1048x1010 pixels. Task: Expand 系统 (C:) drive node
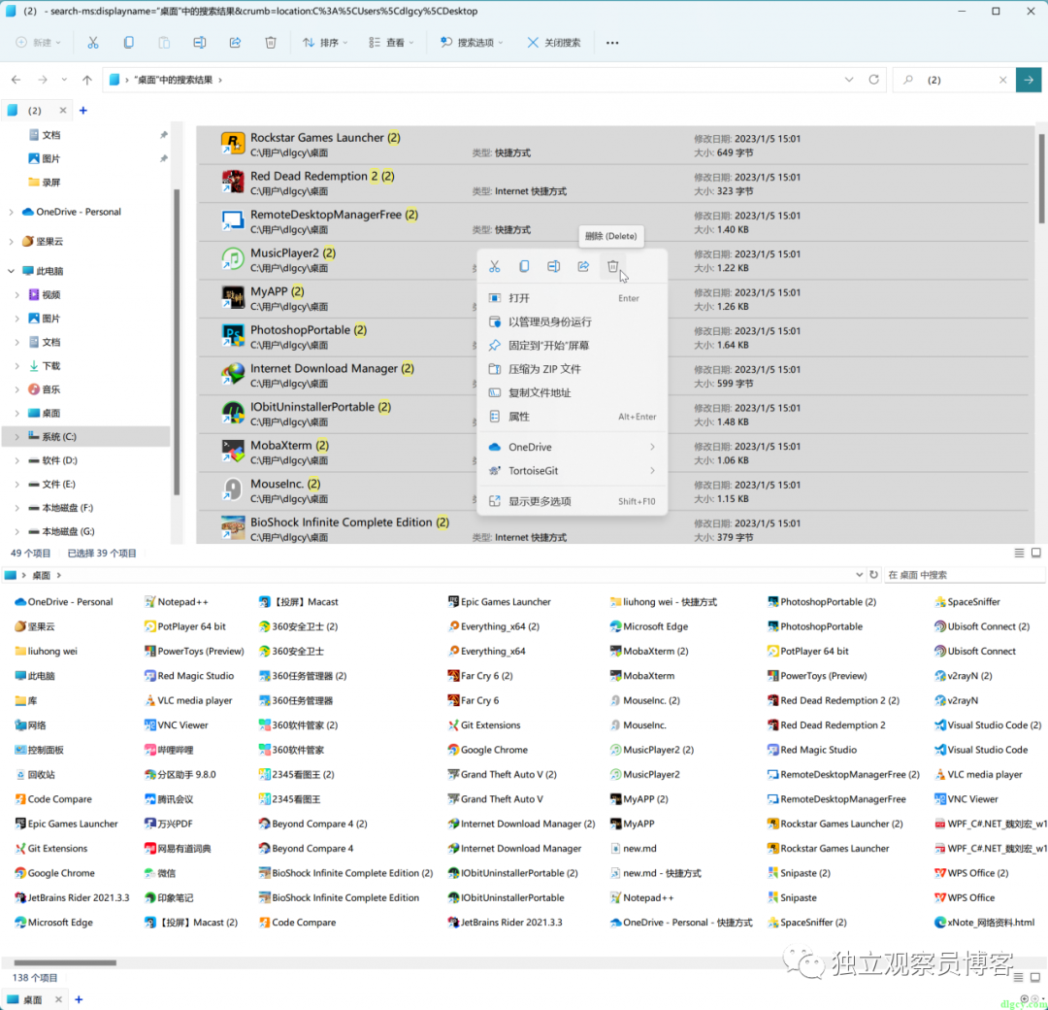tap(16, 437)
